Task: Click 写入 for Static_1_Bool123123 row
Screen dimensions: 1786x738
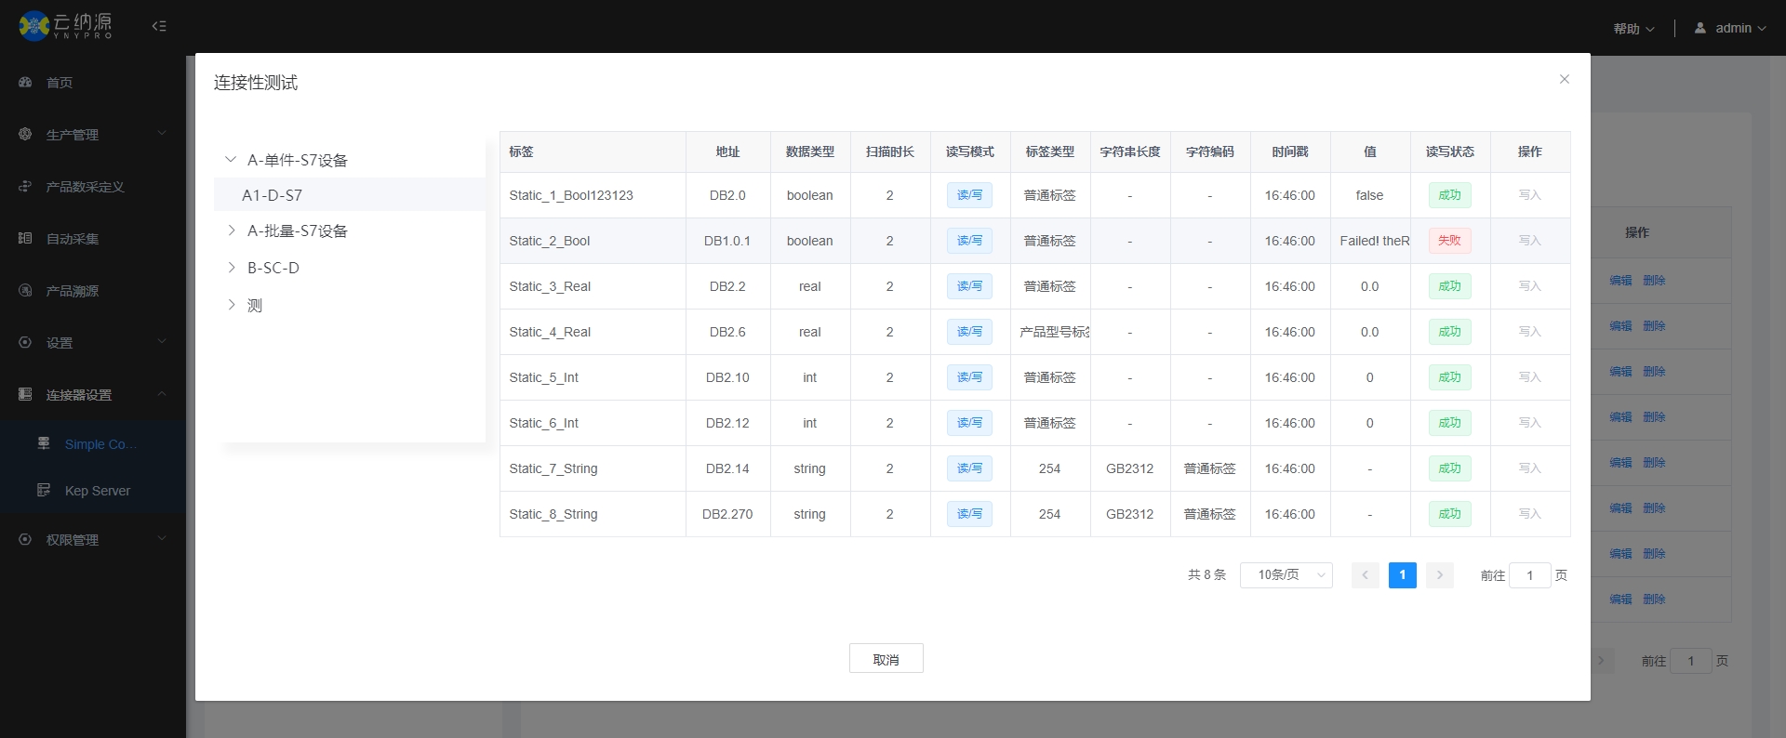Action: tap(1529, 195)
